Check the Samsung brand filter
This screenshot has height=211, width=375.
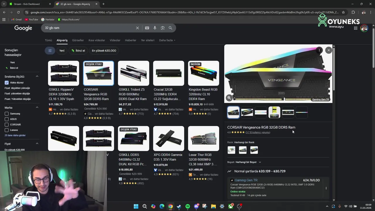[x=7, y=114]
